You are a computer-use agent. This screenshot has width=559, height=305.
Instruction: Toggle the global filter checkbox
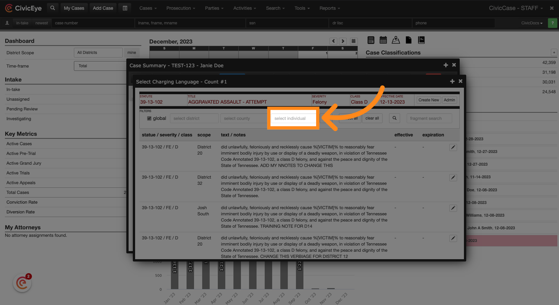tap(149, 118)
